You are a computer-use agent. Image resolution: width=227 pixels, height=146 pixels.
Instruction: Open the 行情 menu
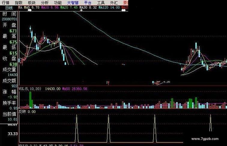pyautogui.click(x=6, y=3)
